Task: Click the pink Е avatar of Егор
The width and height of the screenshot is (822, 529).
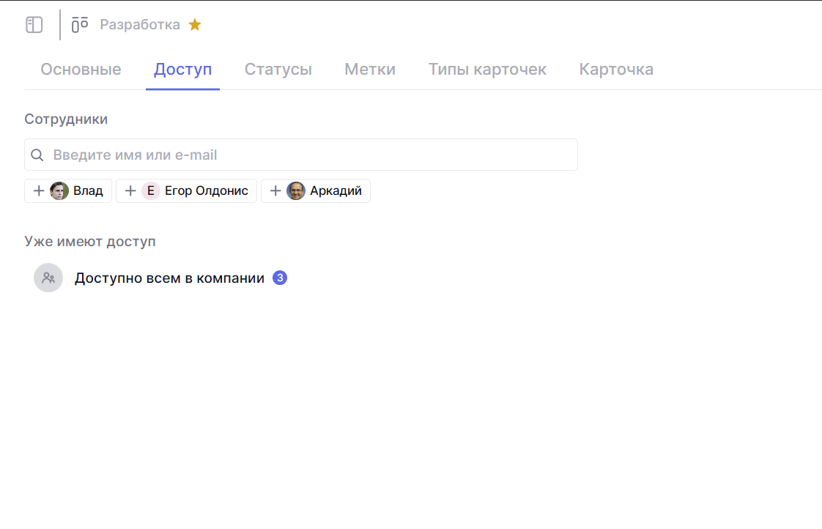Action: [x=151, y=191]
